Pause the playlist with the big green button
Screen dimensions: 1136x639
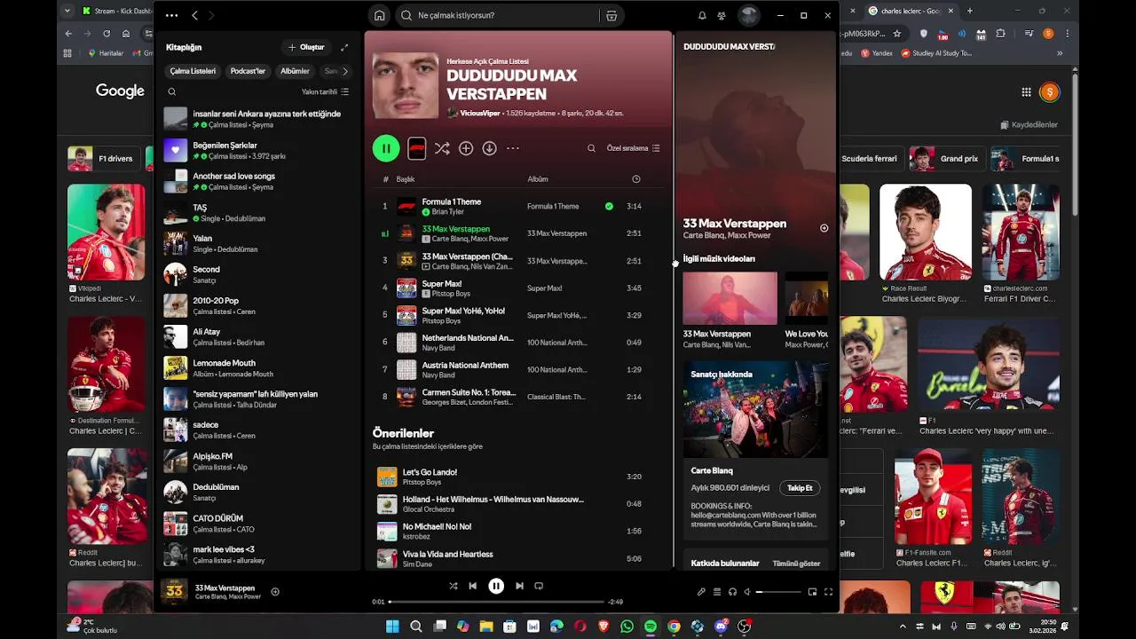pos(386,148)
